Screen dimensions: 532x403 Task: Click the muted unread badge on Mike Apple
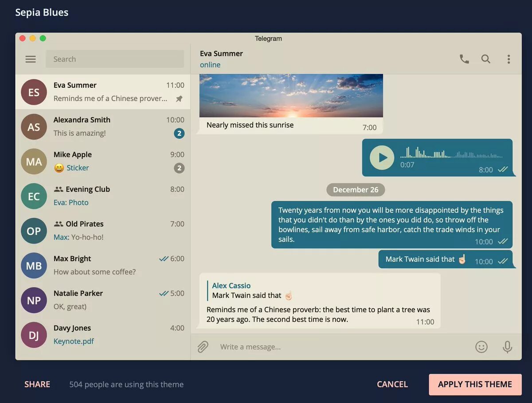[x=179, y=168]
